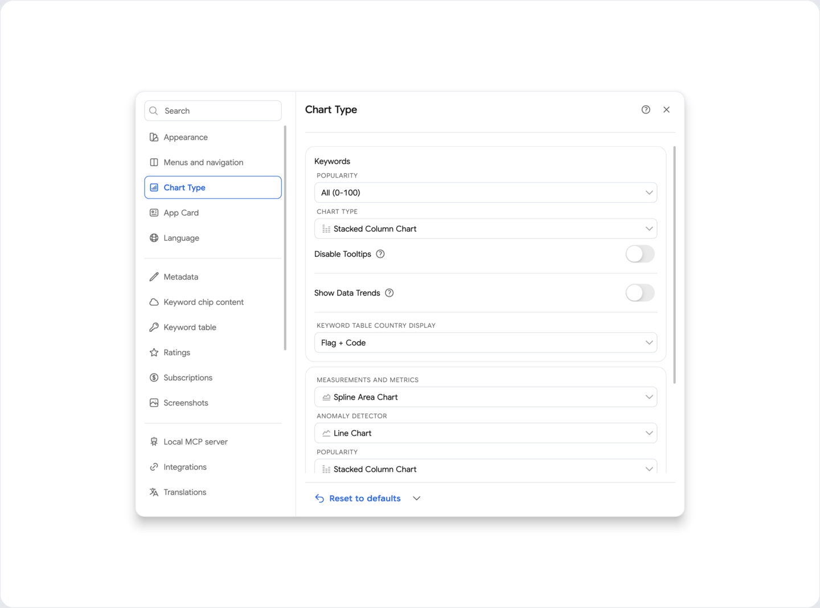The height and width of the screenshot is (608, 820).
Task: Select Chart Type in the sidebar
Action: pyautogui.click(x=213, y=187)
